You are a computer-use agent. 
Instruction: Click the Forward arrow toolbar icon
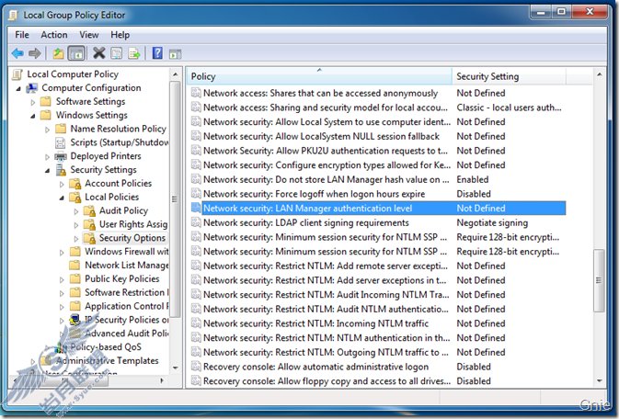pyautogui.click(x=35, y=53)
